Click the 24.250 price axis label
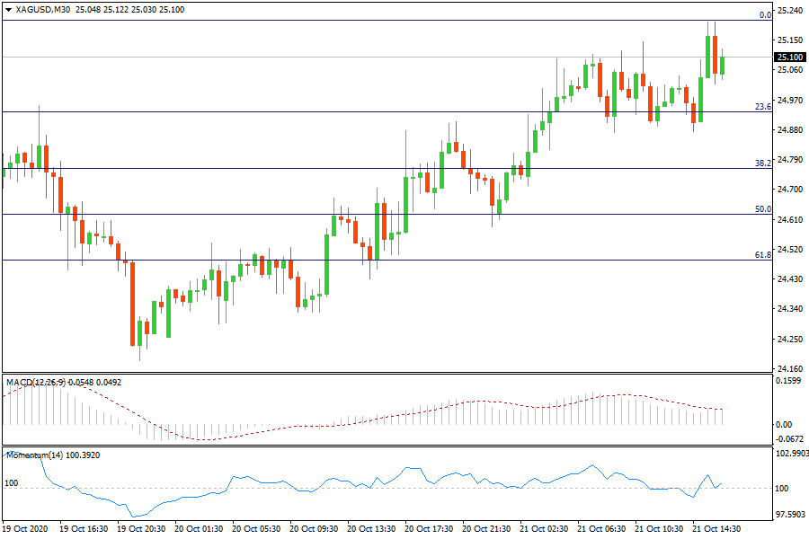The image size is (809, 539). pos(789,340)
